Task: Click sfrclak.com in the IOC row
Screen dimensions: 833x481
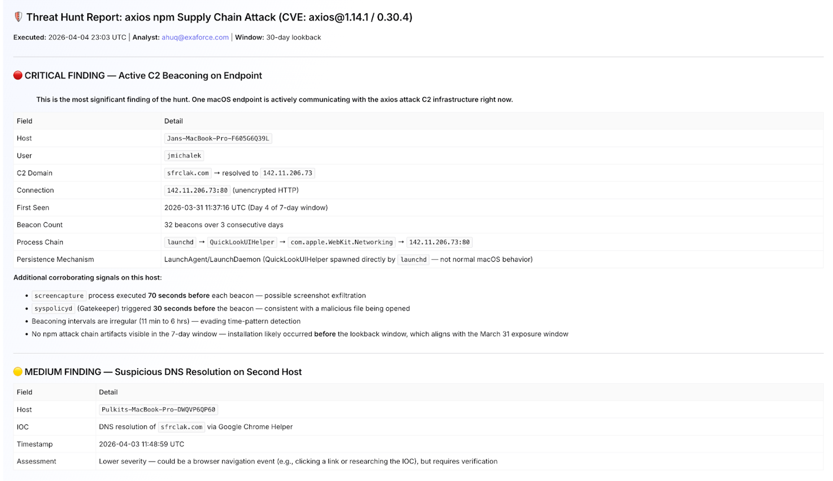Action: 181,427
